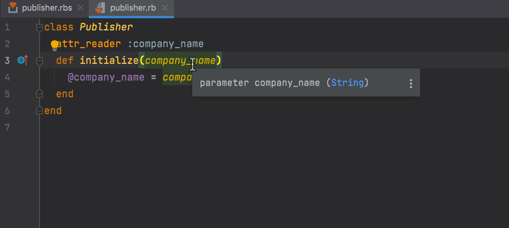
Task: Click the fold end marker on line 5
Action: 39,94
